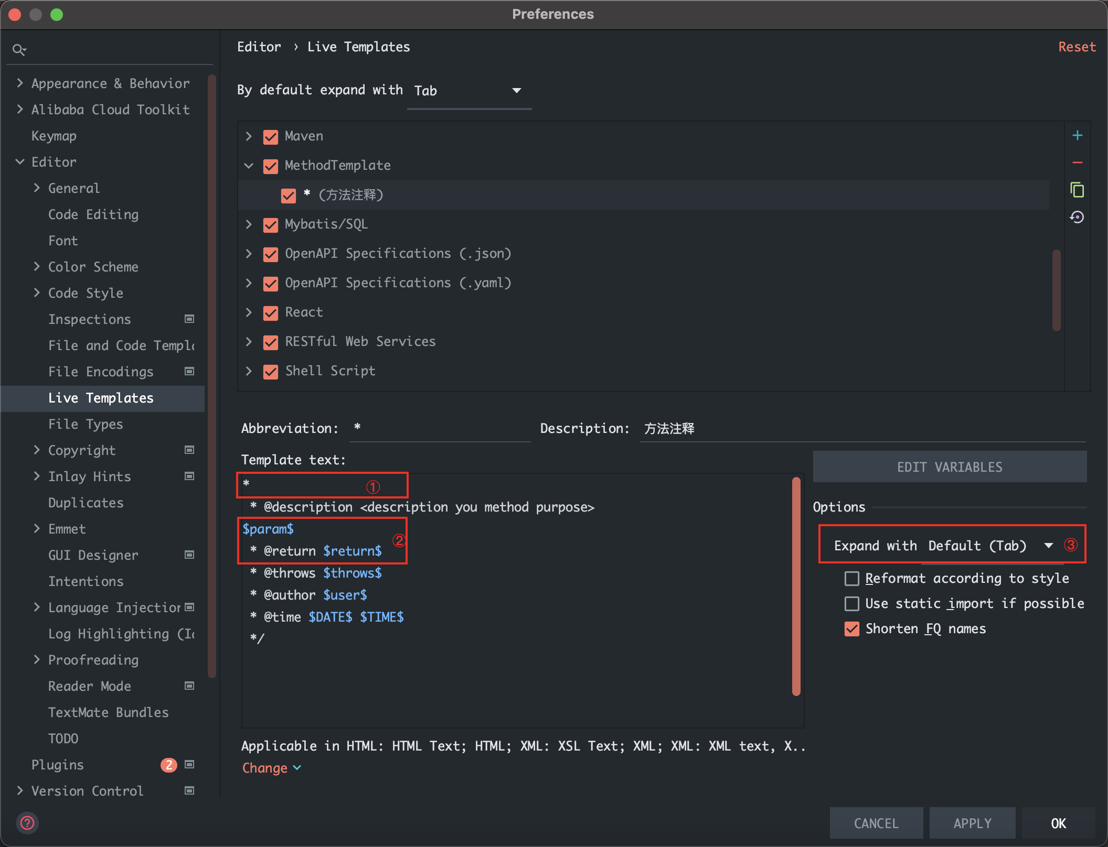Uncheck Shorten FQ names option

tap(851, 629)
